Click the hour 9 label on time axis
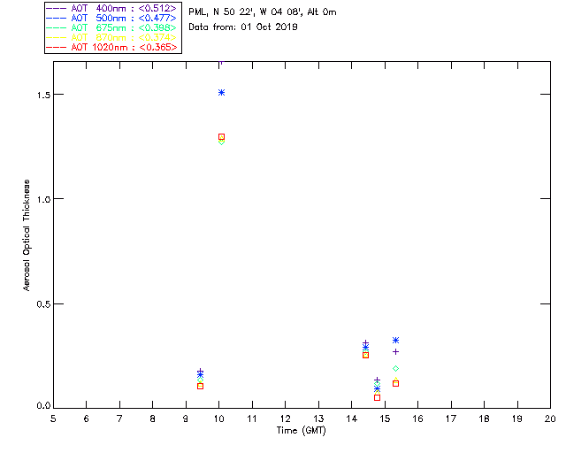Viewport: 566px width, 453px height. (186, 418)
